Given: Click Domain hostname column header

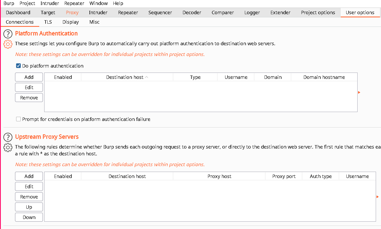Looking at the screenshot, I should coord(324,77).
